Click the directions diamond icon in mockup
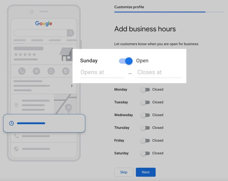This screenshot has width=228, height=181. point(36,71)
